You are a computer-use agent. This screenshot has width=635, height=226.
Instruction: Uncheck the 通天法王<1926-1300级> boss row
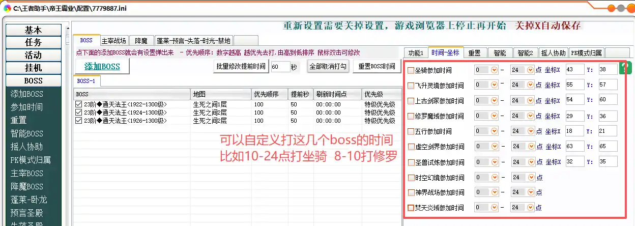click(78, 121)
